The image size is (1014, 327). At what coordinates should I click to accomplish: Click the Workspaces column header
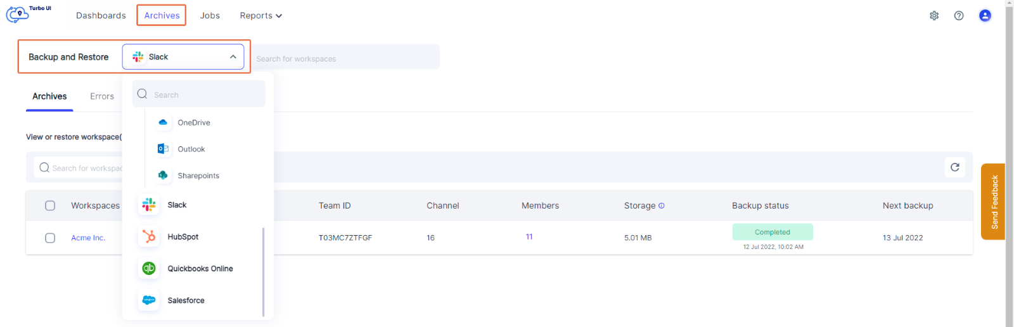pyautogui.click(x=95, y=205)
